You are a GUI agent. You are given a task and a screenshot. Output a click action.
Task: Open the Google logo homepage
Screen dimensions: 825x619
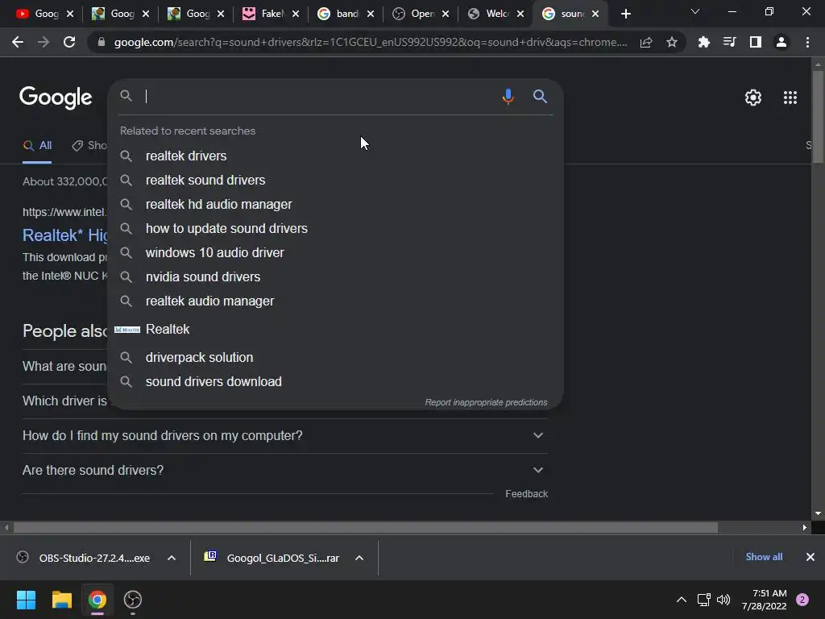pyautogui.click(x=56, y=98)
